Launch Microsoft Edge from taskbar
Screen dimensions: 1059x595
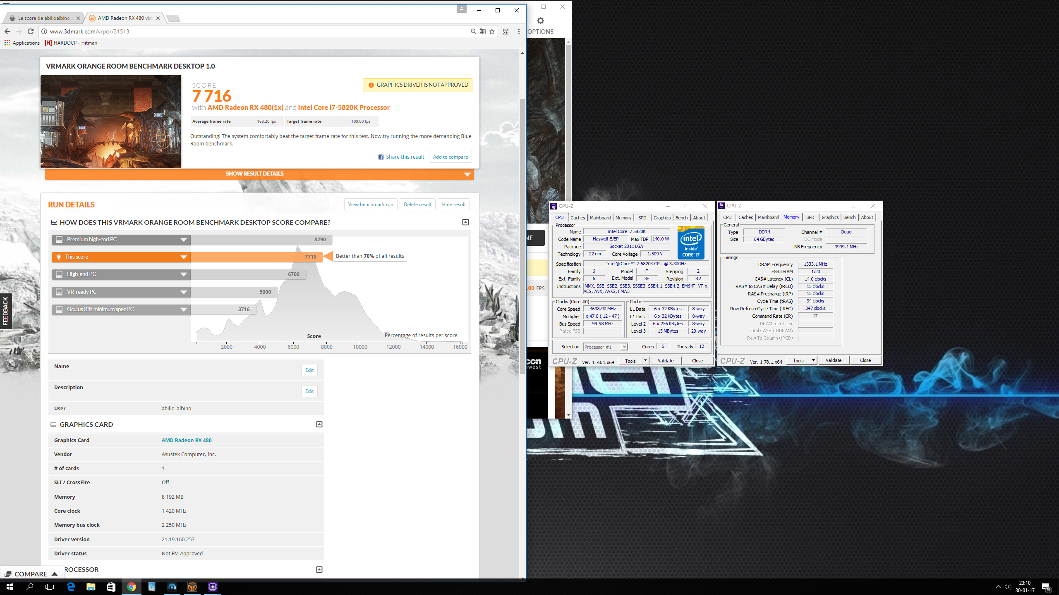point(71,587)
